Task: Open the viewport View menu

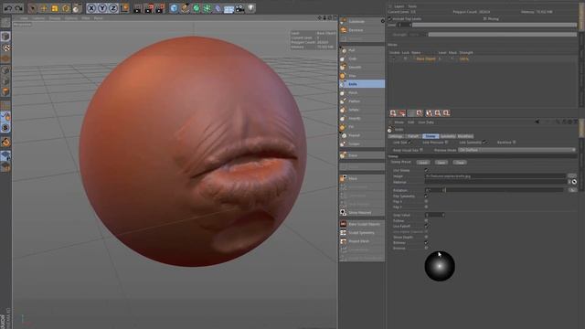Action: [25, 18]
